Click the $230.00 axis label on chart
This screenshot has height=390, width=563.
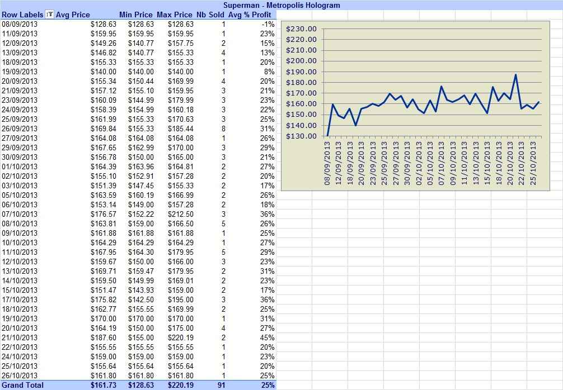(x=301, y=28)
